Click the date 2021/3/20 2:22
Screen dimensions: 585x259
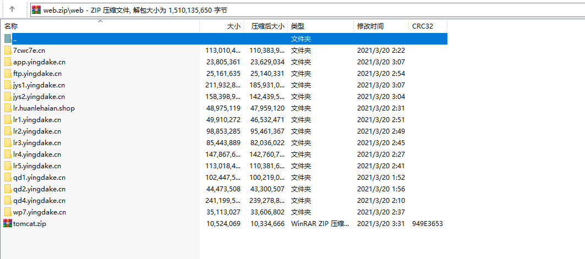[x=381, y=50]
